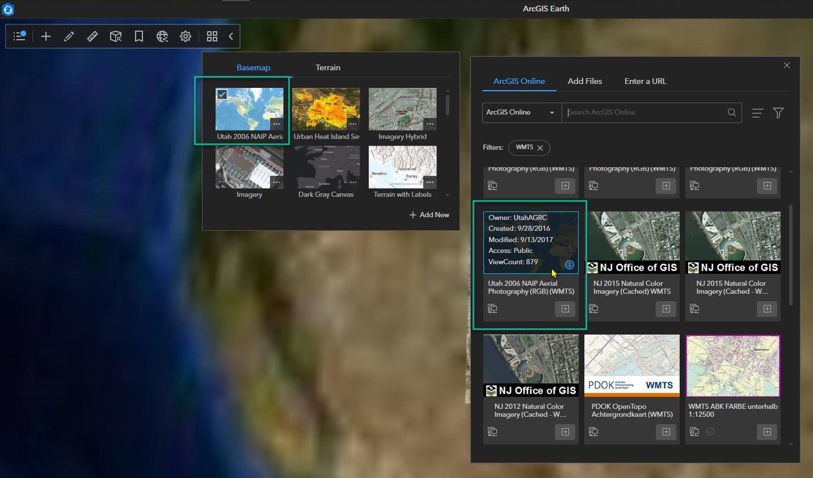This screenshot has width=813, height=478.
Task: Switch to the Add Files tab
Action: pos(584,81)
